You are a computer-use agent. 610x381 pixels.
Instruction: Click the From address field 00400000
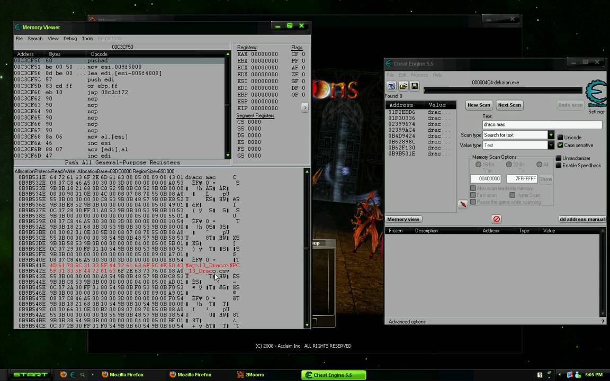(x=486, y=178)
